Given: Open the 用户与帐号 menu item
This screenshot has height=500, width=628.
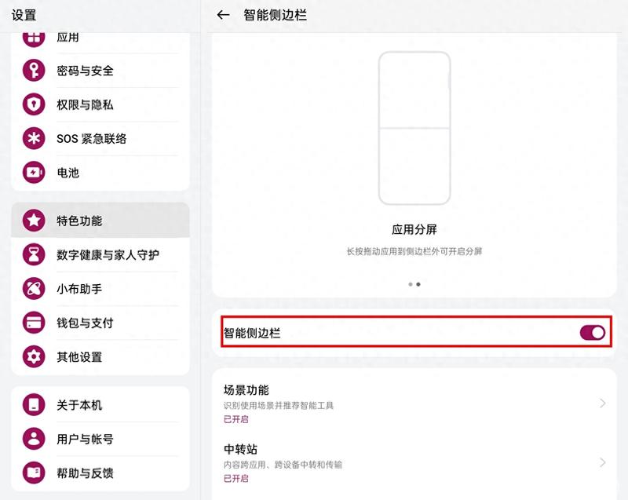Looking at the screenshot, I should tap(100, 439).
